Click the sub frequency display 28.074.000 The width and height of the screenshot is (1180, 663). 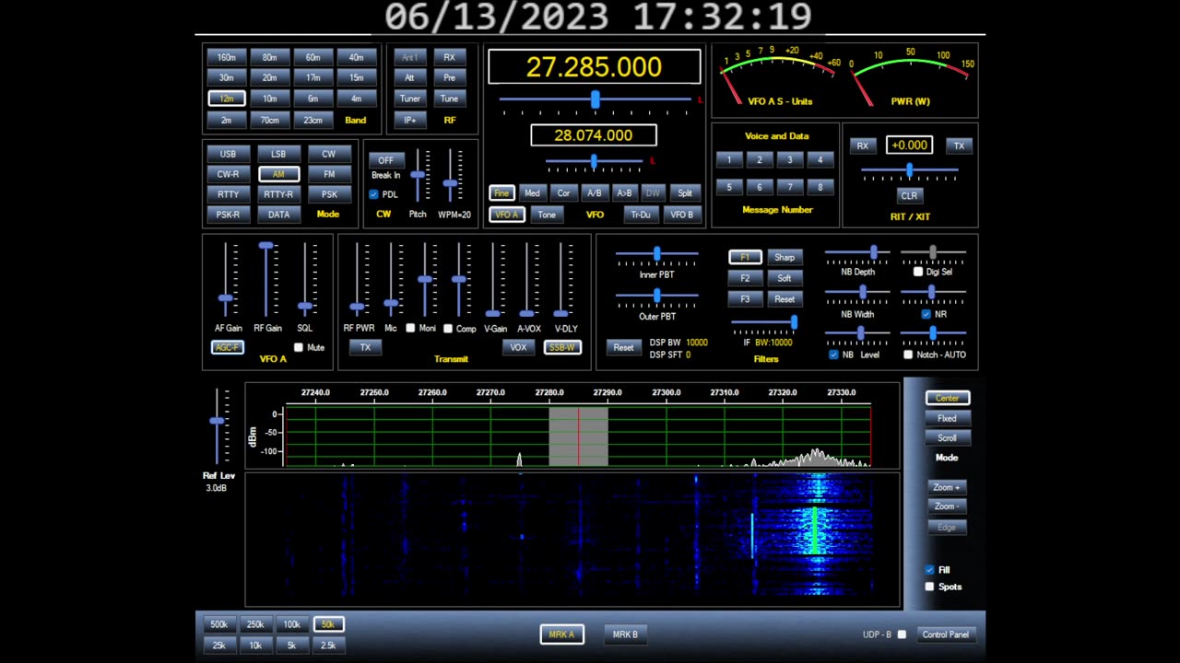[594, 135]
